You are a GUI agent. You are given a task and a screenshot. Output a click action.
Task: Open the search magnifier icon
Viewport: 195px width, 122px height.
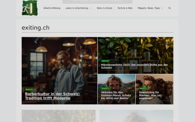click(170, 8)
